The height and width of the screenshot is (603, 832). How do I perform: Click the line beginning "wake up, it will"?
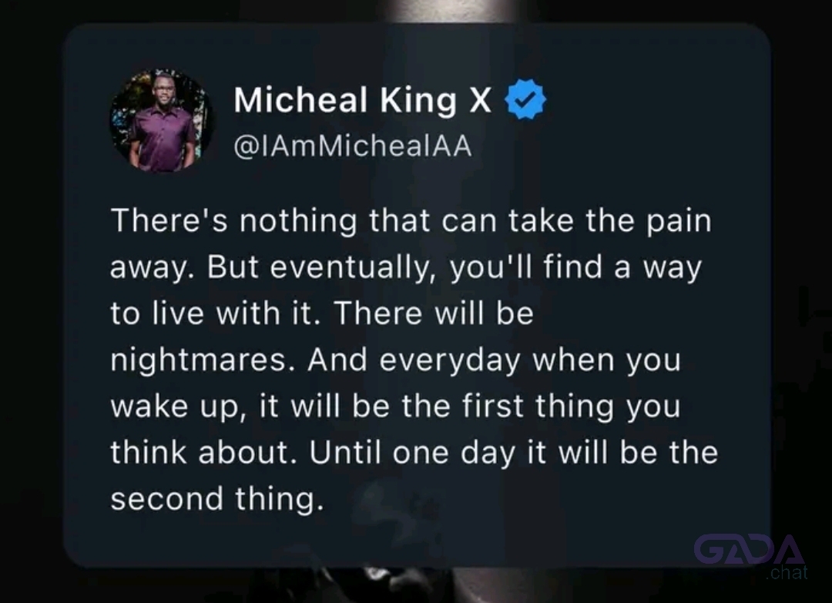(395, 407)
